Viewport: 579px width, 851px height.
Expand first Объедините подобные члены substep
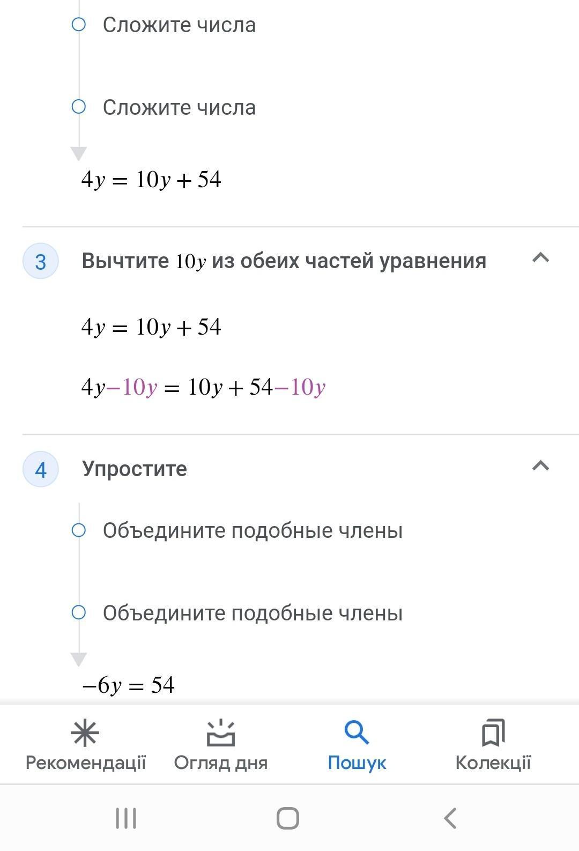(253, 531)
